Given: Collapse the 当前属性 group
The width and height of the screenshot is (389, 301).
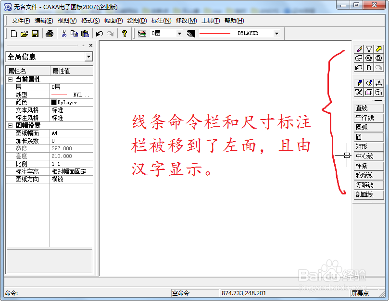Looking at the screenshot, I should (x=11, y=80).
